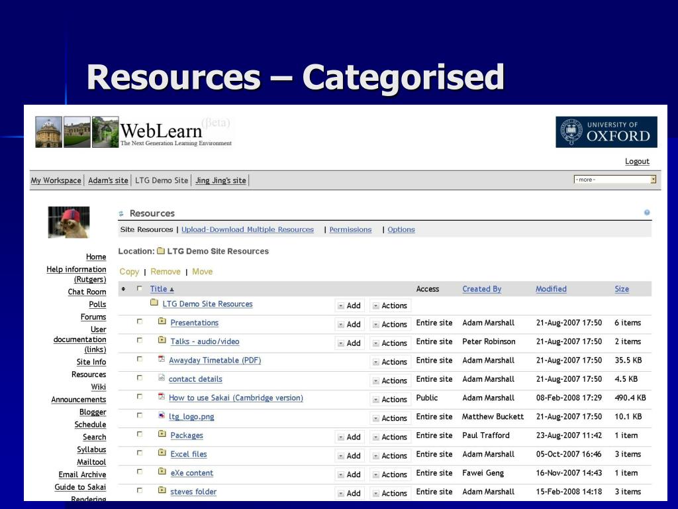Open Actions dropdown for ltg_logo.png

coord(390,418)
